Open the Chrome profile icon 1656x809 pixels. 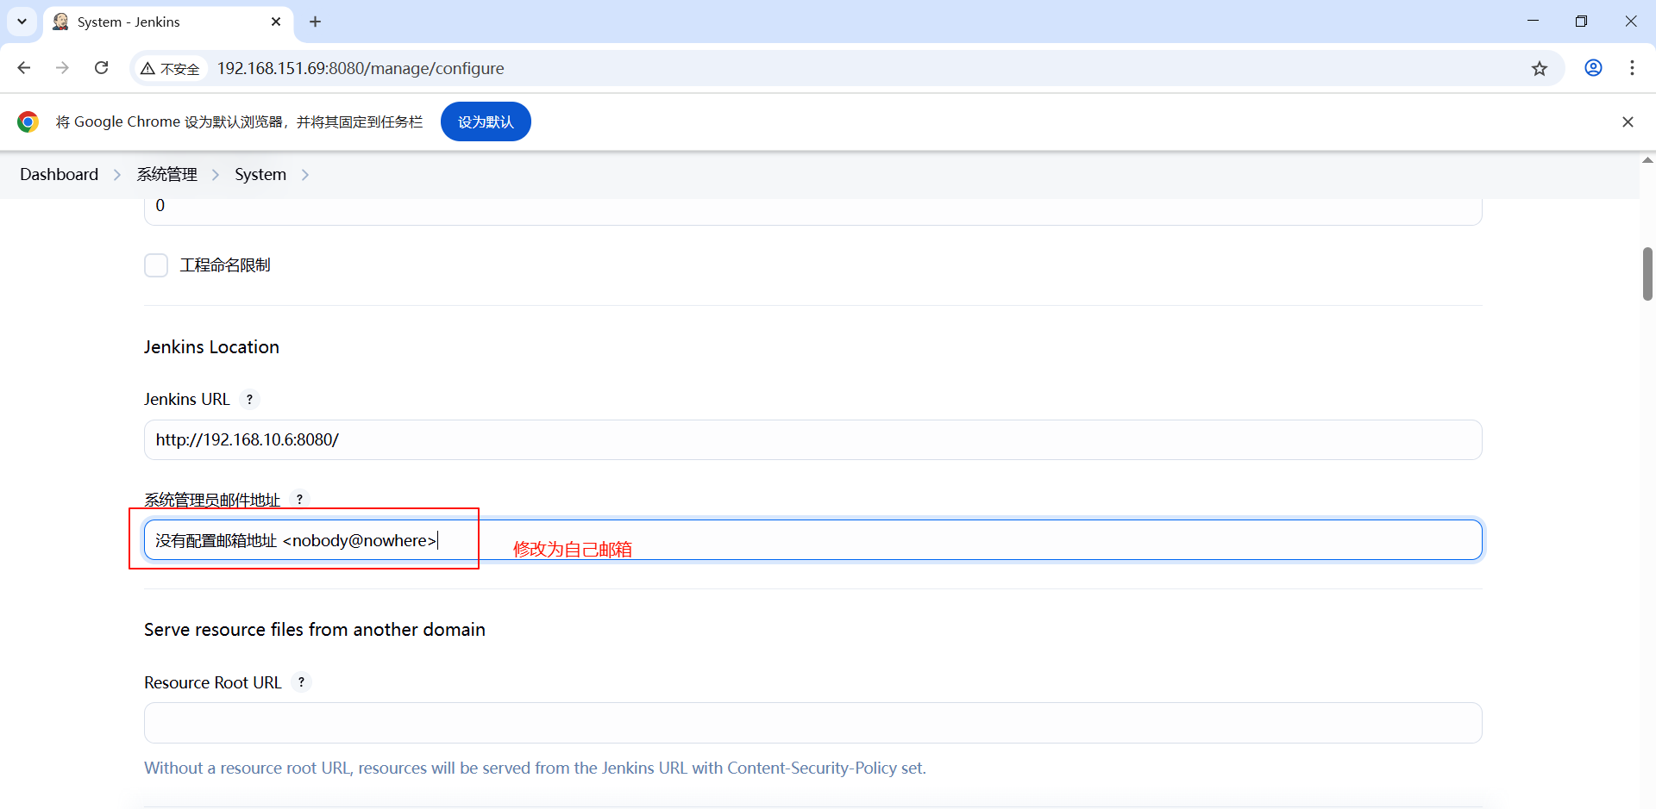pyautogui.click(x=1593, y=68)
